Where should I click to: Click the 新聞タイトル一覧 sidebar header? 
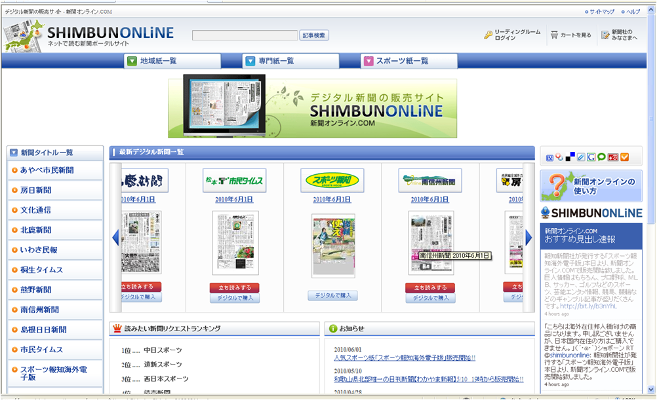55,153
